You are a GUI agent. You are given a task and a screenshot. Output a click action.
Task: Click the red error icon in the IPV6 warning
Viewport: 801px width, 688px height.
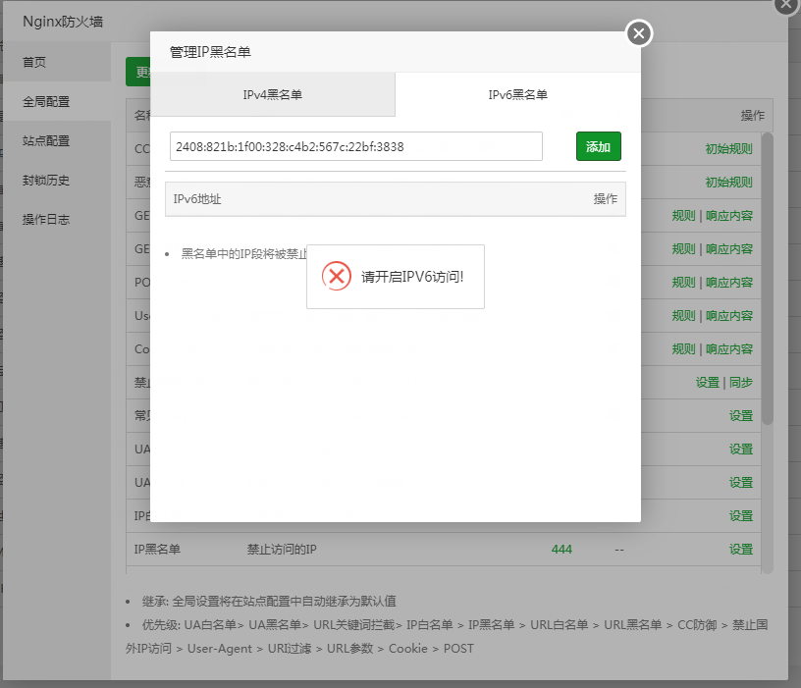(338, 276)
